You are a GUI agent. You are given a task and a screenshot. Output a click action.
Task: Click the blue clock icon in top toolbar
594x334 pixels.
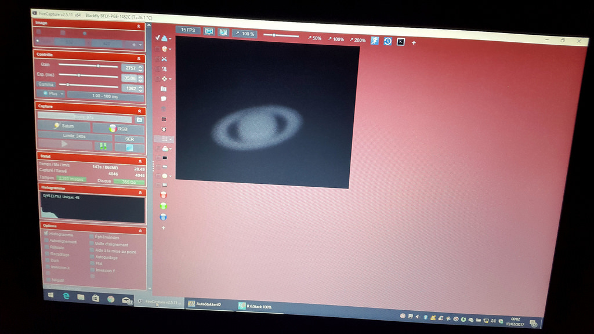pos(387,41)
